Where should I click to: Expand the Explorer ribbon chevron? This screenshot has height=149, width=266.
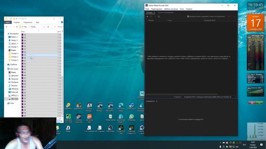point(59,22)
